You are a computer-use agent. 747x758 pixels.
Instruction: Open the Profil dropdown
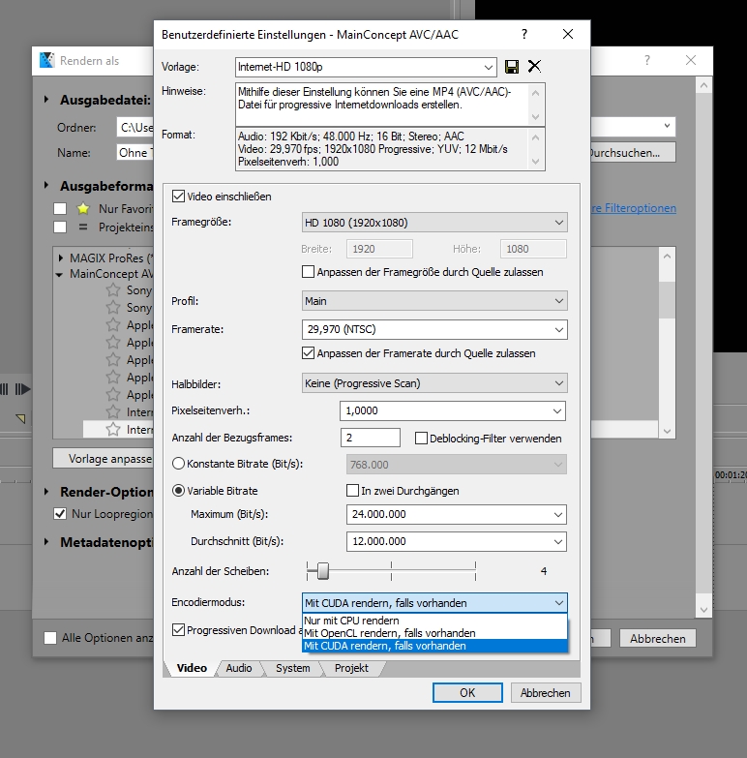(x=559, y=301)
